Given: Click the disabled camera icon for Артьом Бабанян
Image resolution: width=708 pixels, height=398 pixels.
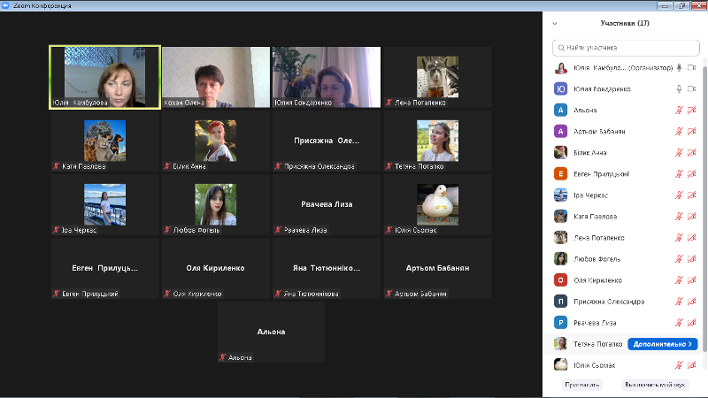Looking at the screenshot, I should (691, 131).
